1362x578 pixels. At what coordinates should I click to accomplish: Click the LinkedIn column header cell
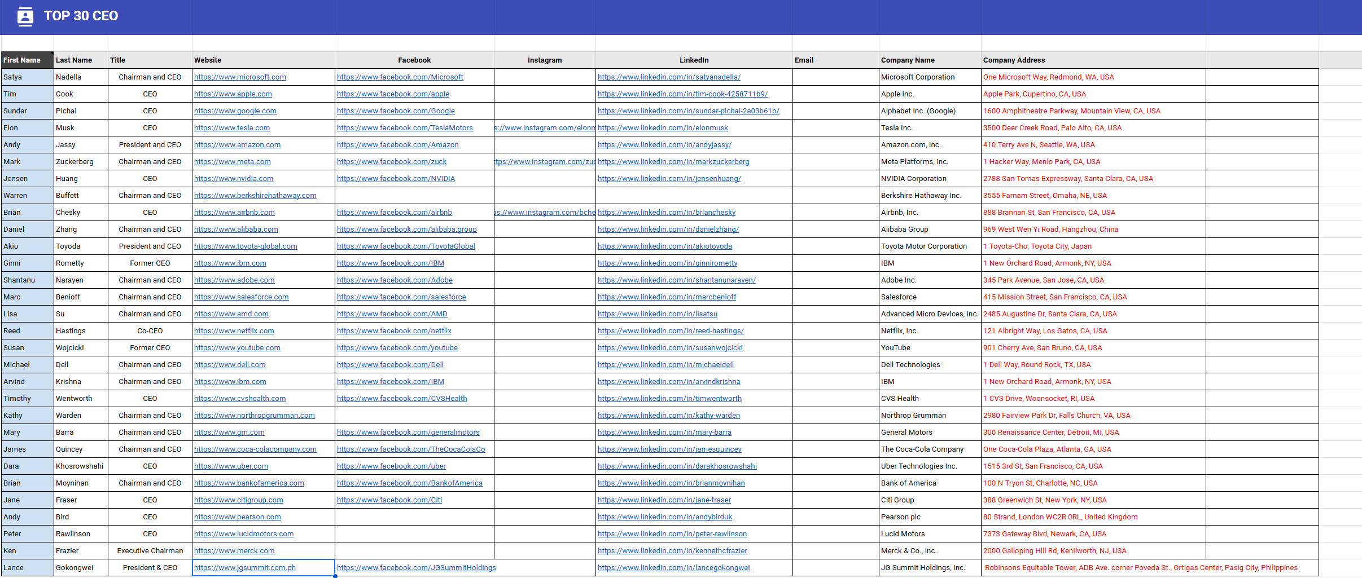click(694, 60)
